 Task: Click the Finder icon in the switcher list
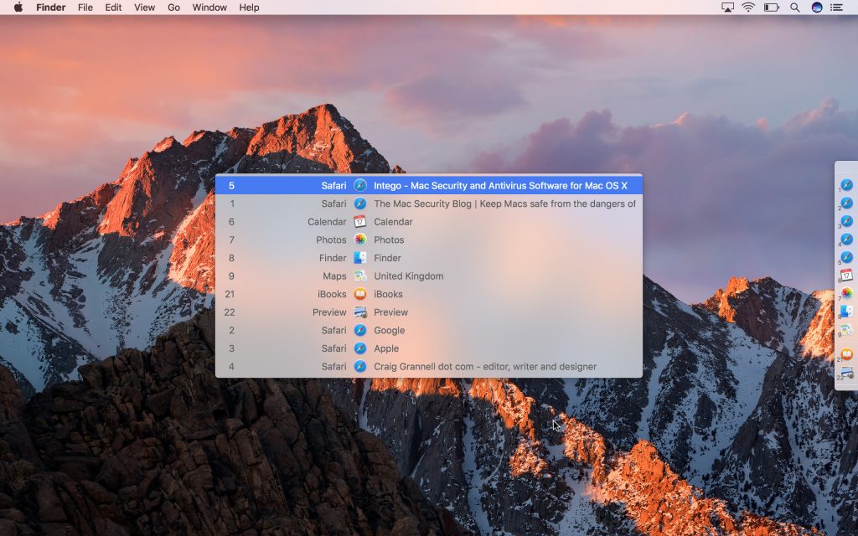[360, 258]
